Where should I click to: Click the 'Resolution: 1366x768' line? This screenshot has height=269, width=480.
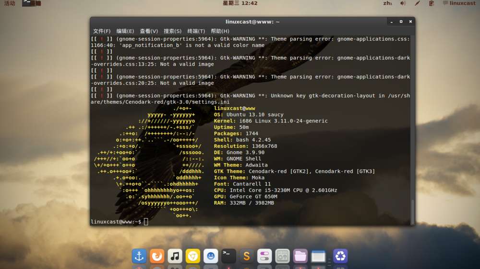[245, 146]
